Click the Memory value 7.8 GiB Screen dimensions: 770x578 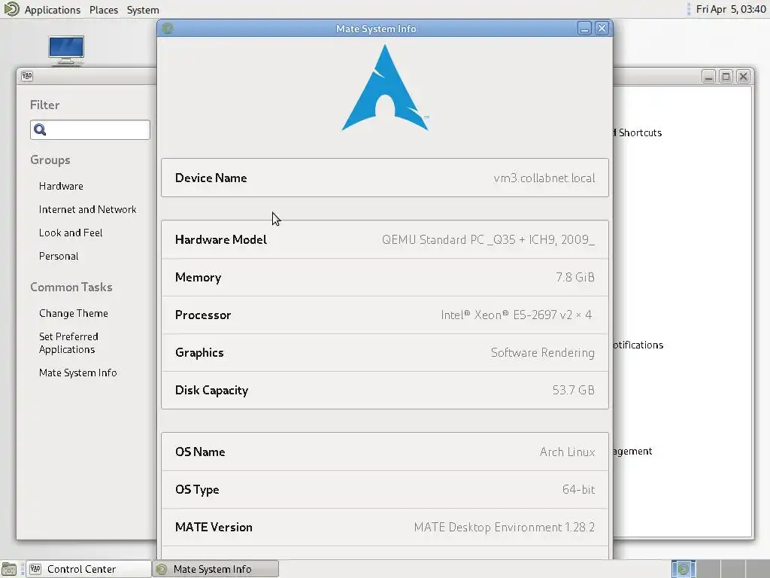(575, 277)
